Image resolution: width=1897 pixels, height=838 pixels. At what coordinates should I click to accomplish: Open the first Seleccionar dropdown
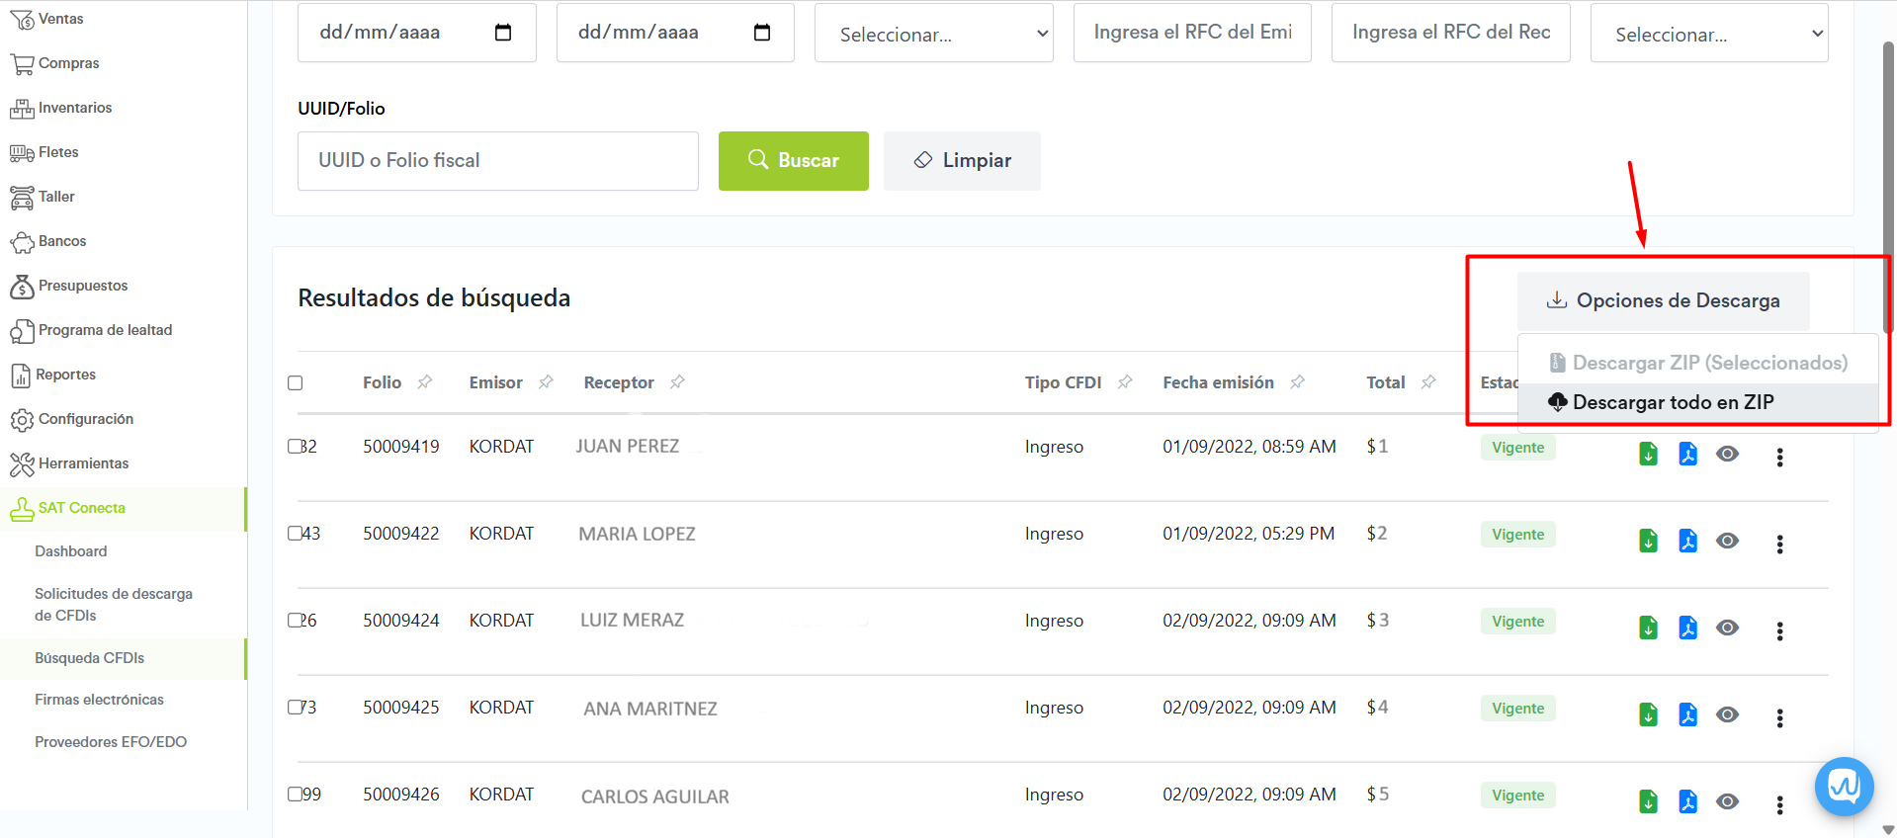coord(933,34)
